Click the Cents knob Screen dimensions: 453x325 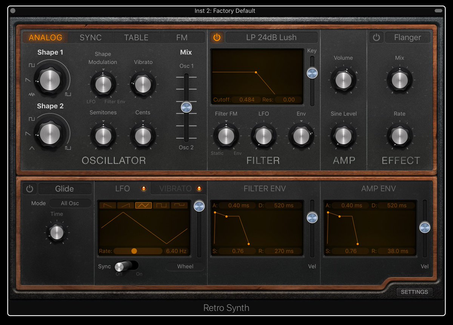pyautogui.click(x=143, y=136)
